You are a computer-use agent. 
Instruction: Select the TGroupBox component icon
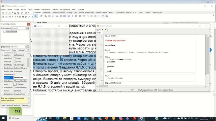88,16
